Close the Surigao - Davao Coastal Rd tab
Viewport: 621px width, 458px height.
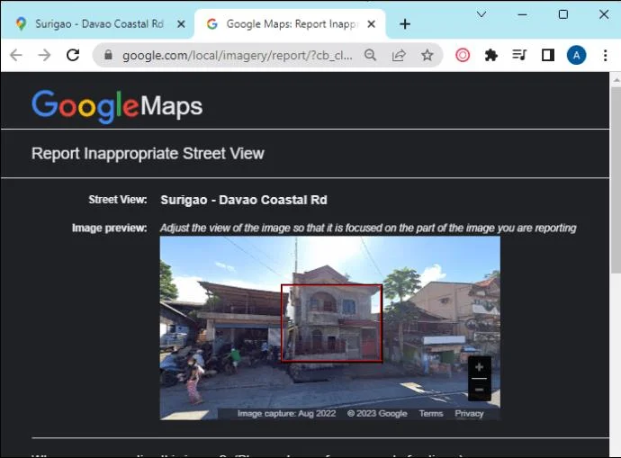181,24
